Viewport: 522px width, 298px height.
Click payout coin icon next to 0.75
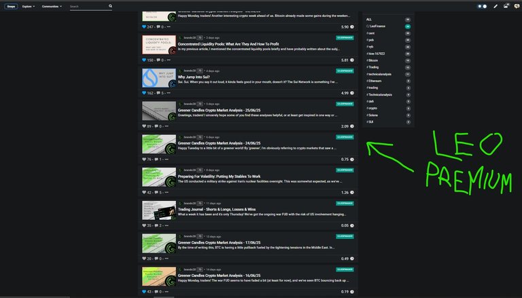pyautogui.click(x=352, y=160)
